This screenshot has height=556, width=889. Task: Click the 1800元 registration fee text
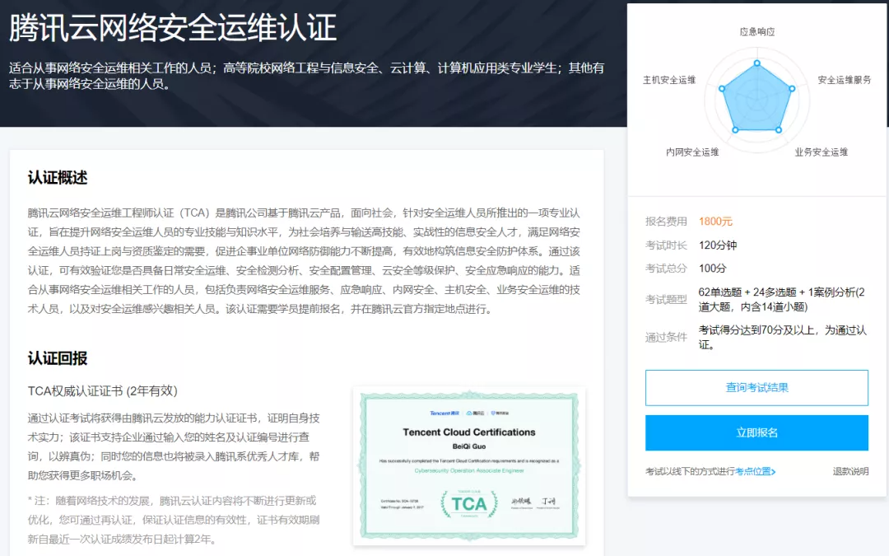tap(715, 222)
